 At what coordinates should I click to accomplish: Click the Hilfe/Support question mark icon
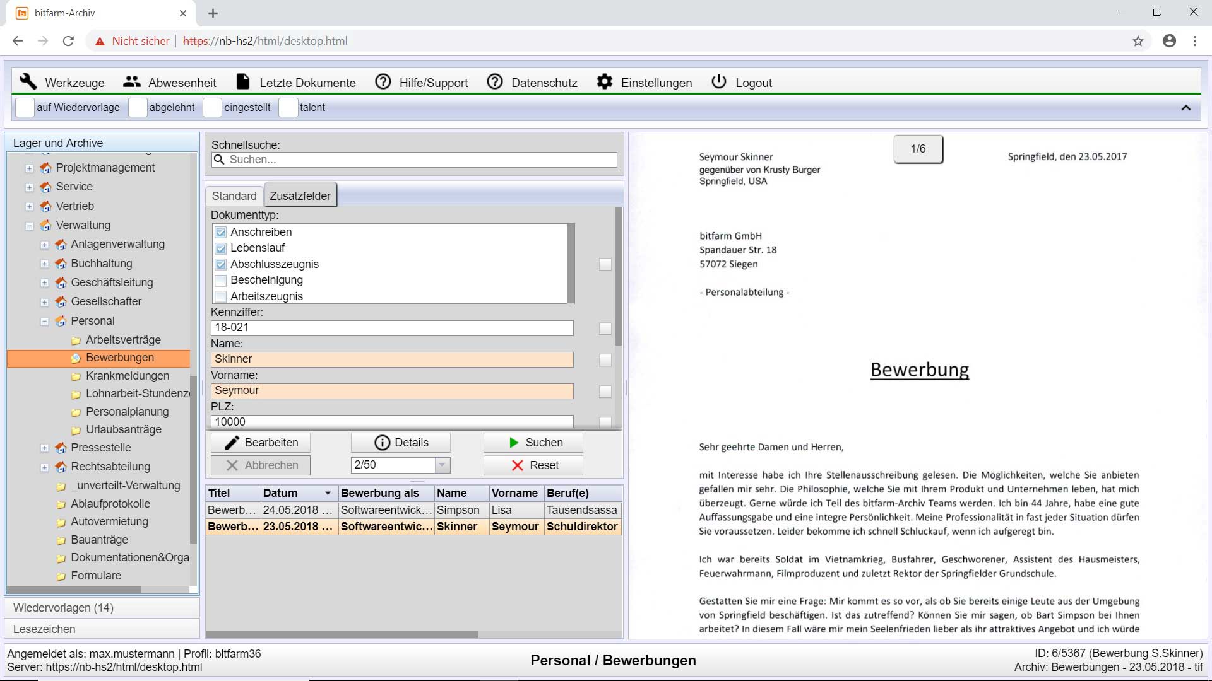383,82
